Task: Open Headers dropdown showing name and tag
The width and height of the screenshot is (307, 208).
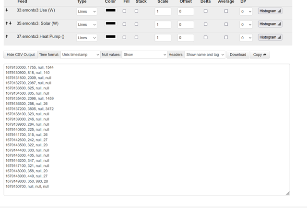Action: 205,55
